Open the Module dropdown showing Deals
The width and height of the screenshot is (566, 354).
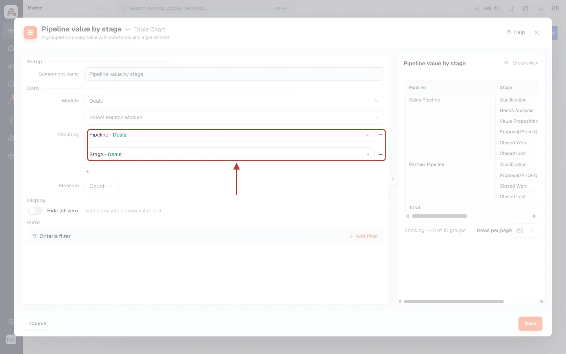[x=234, y=101]
